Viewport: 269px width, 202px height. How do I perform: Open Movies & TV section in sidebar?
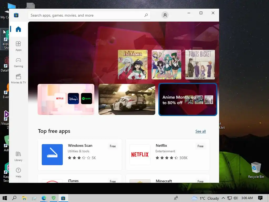[x=18, y=79]
